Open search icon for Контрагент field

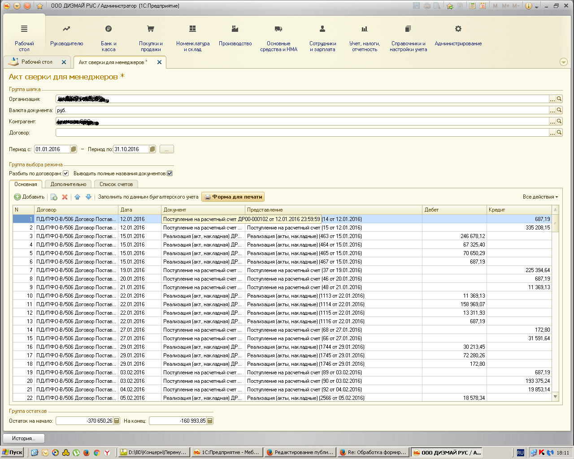[559, 121]
